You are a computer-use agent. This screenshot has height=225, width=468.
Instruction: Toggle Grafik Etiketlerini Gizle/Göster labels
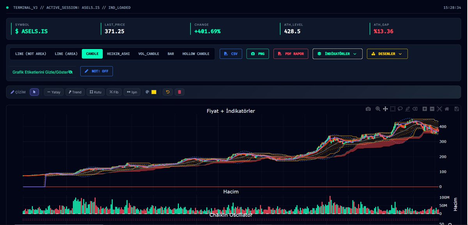coord(43,72)
